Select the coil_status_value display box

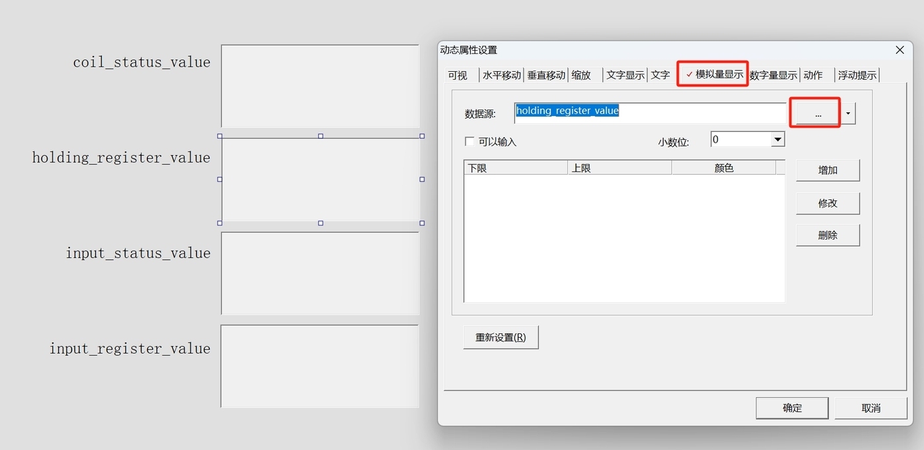pos(320,86)
